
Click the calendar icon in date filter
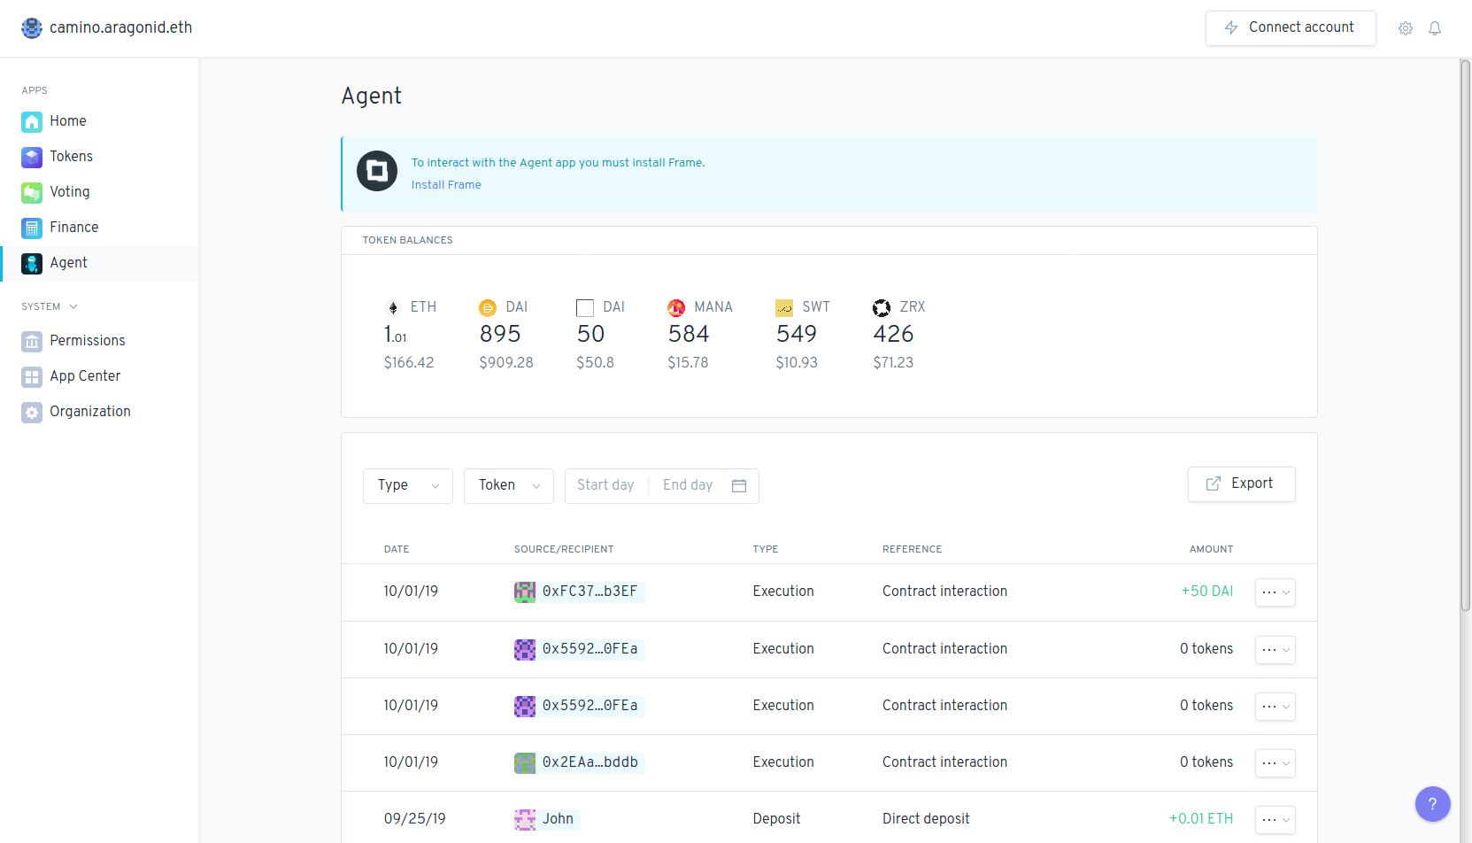739,485
